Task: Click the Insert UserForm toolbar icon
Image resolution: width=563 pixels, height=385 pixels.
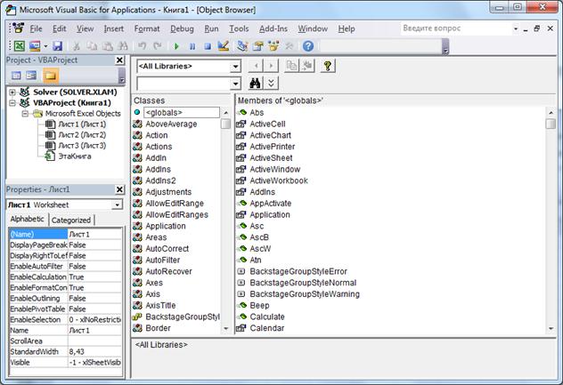Action: (35, 46)
